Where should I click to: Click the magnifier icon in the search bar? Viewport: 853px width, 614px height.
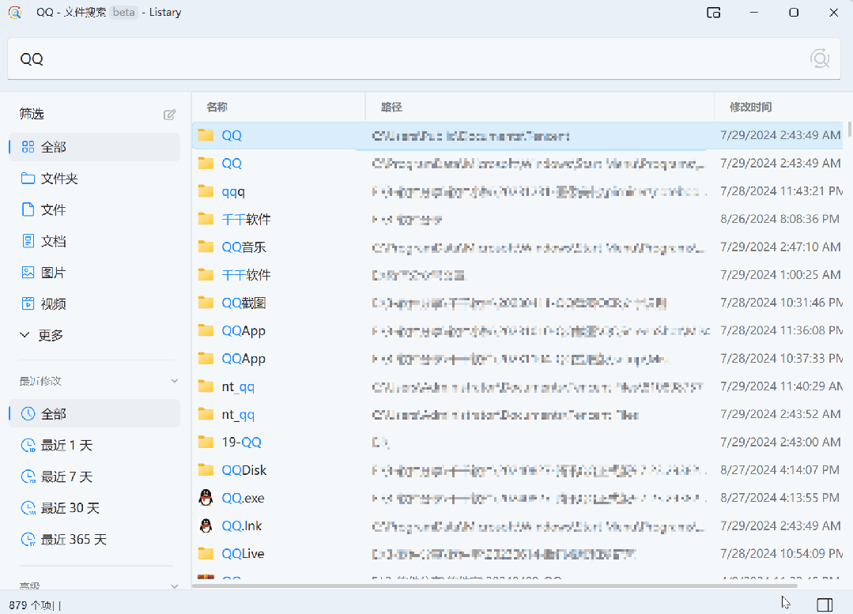click(819, 58)
